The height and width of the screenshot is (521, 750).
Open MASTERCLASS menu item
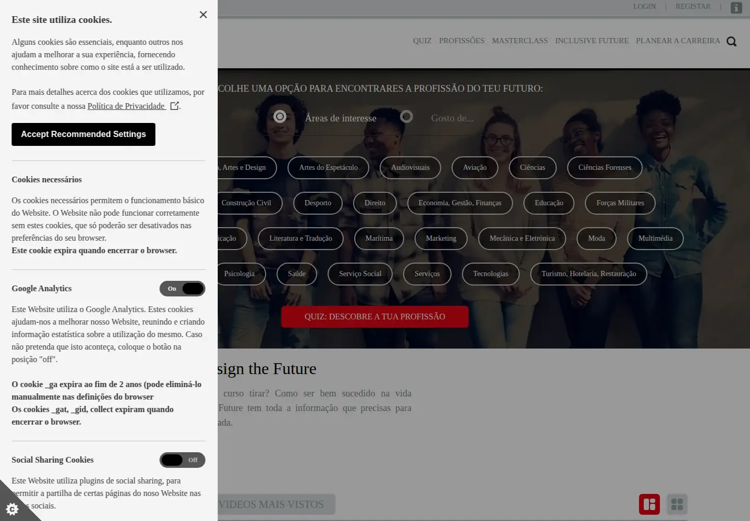[x=520, y=41]
